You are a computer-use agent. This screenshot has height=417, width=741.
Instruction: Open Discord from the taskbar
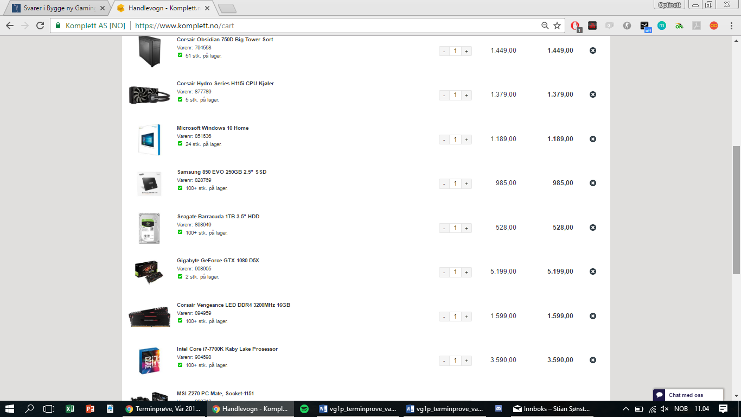click(499, 409)
